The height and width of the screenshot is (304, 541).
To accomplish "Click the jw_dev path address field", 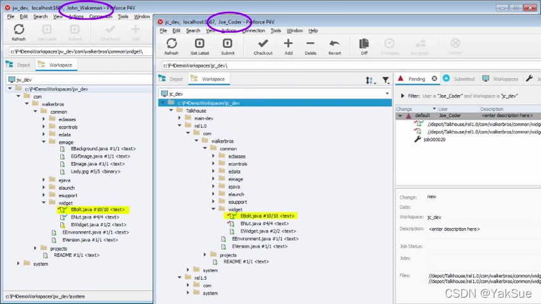I will pos(80,51).
